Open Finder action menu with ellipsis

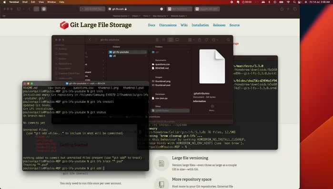(x=215, y=40)
